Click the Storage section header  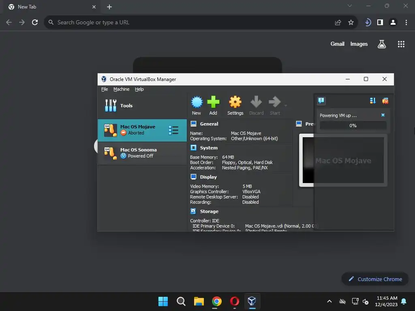pos(209,211)
